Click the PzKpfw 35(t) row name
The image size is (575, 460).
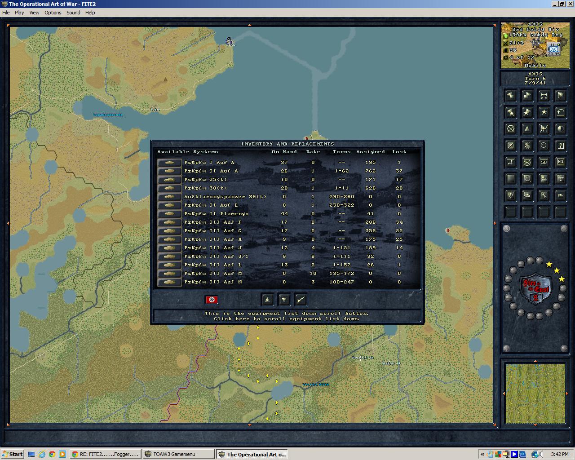pos(205,180)
